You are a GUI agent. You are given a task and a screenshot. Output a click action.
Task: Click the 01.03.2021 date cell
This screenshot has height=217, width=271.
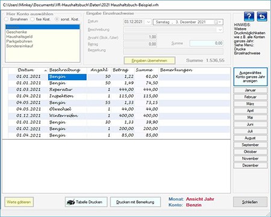pyautogui.click(x=28, y=89)
